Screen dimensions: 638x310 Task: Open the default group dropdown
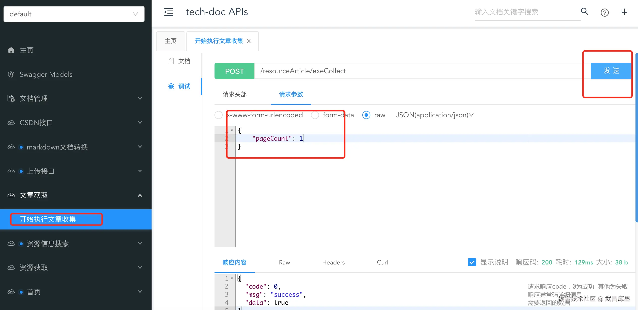pyautogui.click(x=74, y=14)
